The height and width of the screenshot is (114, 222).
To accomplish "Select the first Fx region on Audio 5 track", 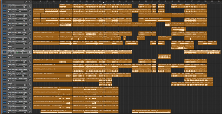I will point(178,47).
